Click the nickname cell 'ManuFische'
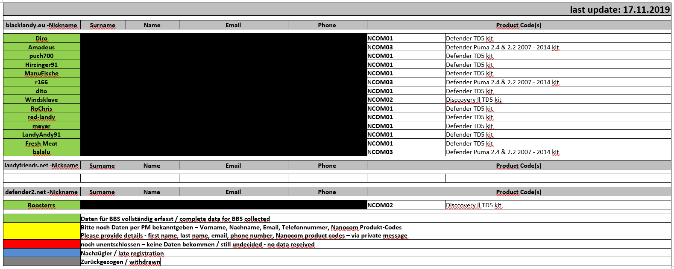 (41, 73)
